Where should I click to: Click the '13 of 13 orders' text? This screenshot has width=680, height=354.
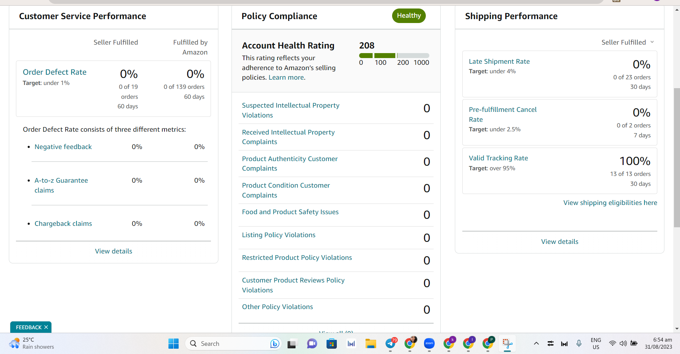click(x=630, y=174)
